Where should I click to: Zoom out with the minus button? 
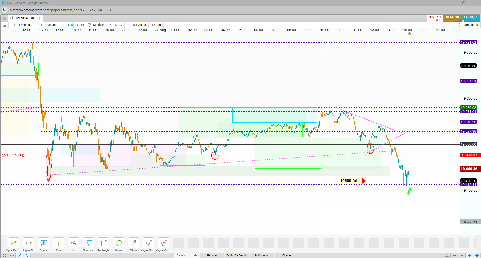(454, 255)
